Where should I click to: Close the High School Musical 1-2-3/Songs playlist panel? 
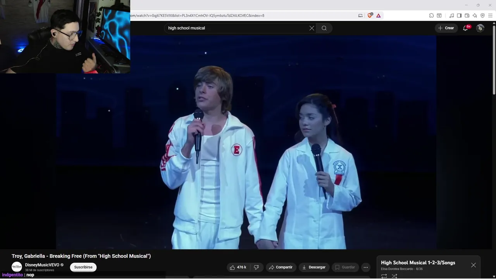coord(474,265)
